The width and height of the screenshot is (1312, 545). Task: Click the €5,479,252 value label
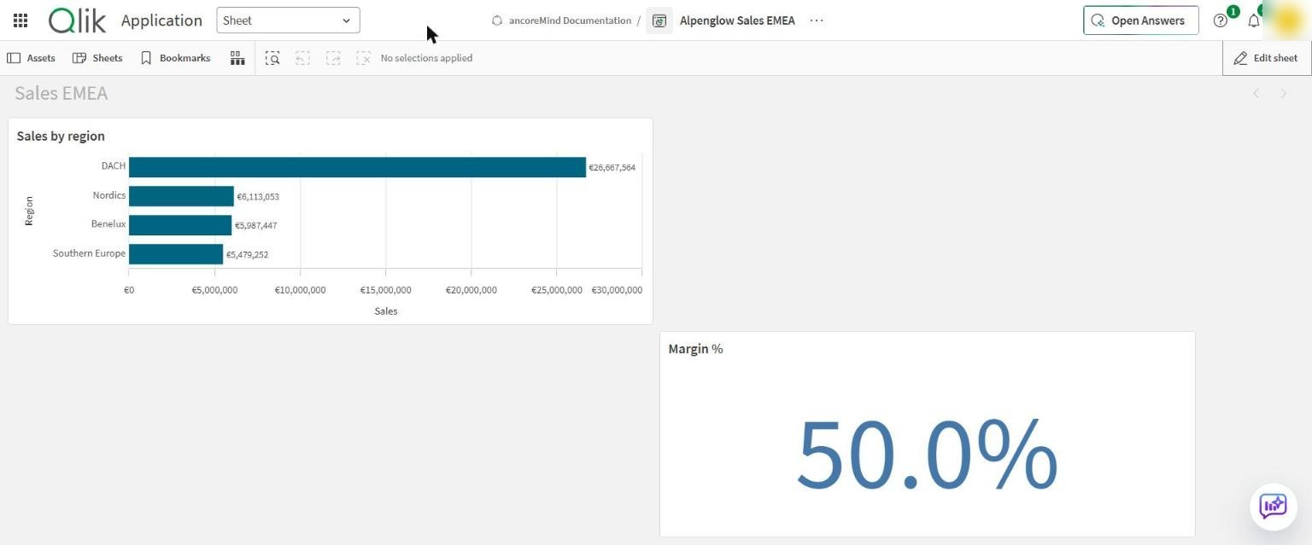coord(248,254)
